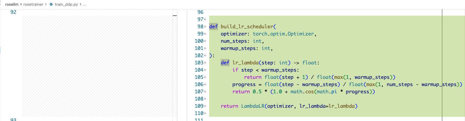Screen dimensions: 465x121
Task: Click line number 92 in left pane
Action: [x=13, y=12]
